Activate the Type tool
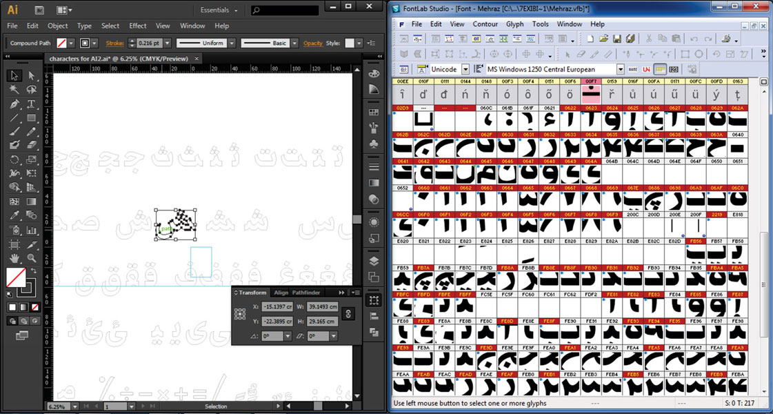 click(x=32, y=103)
